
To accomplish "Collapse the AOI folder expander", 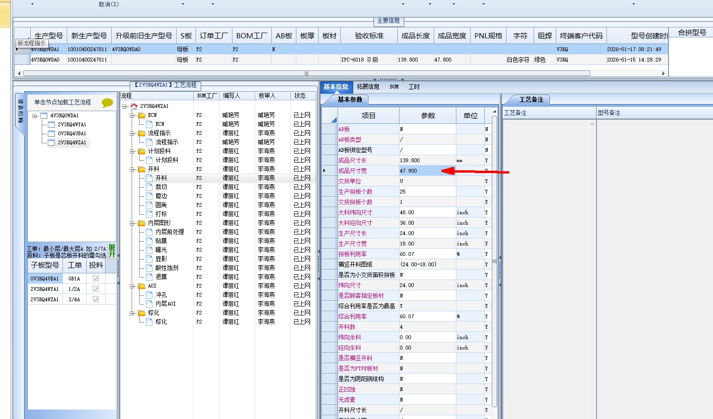I will click(x=133, y=286).
